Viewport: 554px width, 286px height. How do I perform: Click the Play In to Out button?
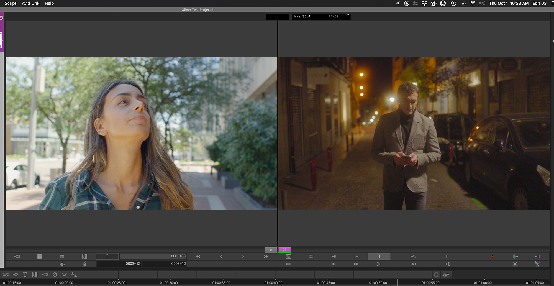pos(413,264)
